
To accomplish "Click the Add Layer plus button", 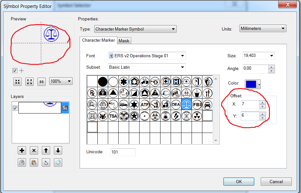I will pyautogui.click(x=22, y=151).
